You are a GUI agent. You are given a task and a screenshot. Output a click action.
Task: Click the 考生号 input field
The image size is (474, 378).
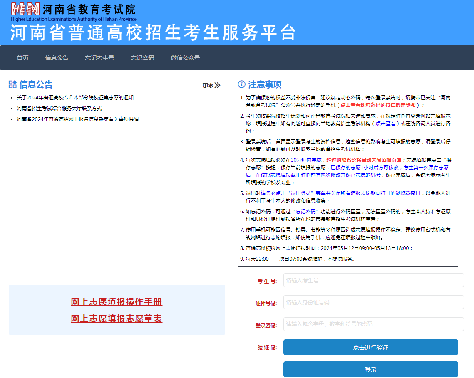point(373,280)
